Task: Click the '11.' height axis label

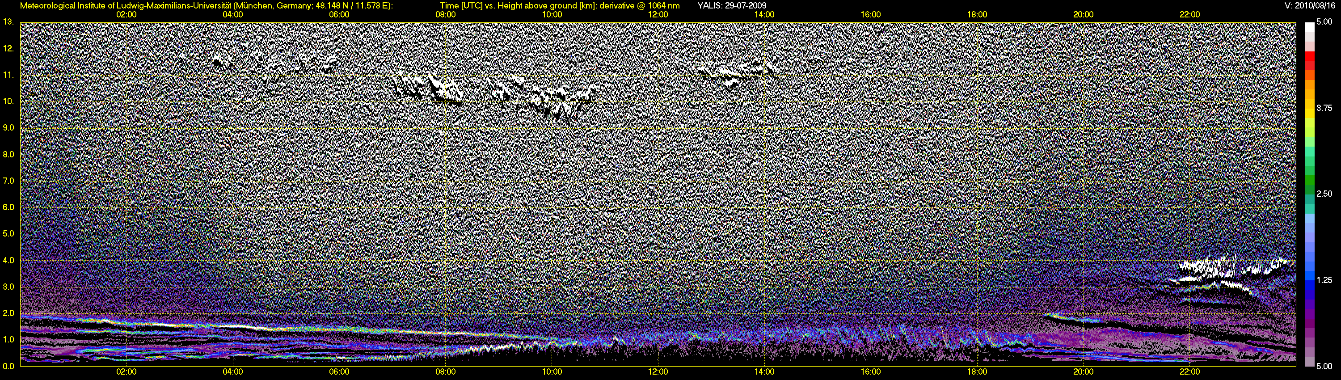Action: tap(8, 75)
